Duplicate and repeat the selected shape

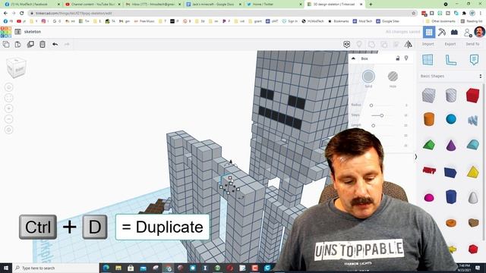[x=30, y=44]
